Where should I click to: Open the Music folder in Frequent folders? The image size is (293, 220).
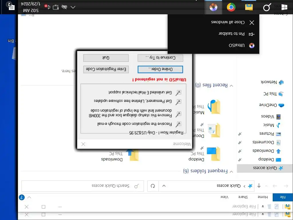coord(207,107)
